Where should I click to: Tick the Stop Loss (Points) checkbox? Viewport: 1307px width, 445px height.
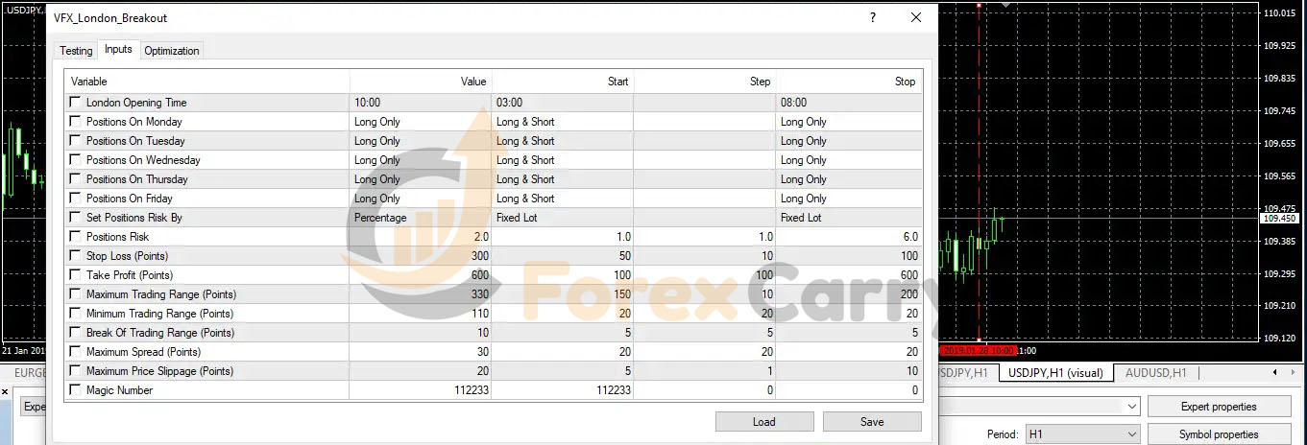[x=76, y=256]
